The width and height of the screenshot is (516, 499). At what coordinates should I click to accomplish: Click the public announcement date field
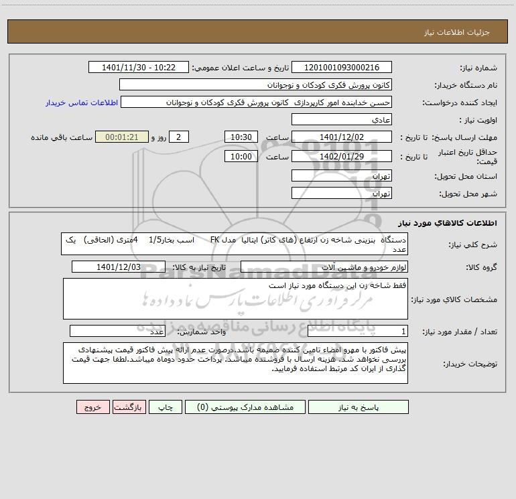139,68
